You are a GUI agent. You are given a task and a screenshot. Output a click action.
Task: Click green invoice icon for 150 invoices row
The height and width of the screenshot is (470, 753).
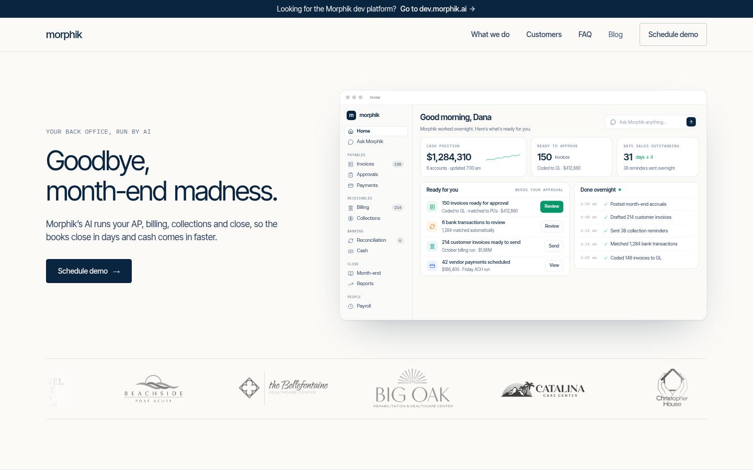(432, 207)
